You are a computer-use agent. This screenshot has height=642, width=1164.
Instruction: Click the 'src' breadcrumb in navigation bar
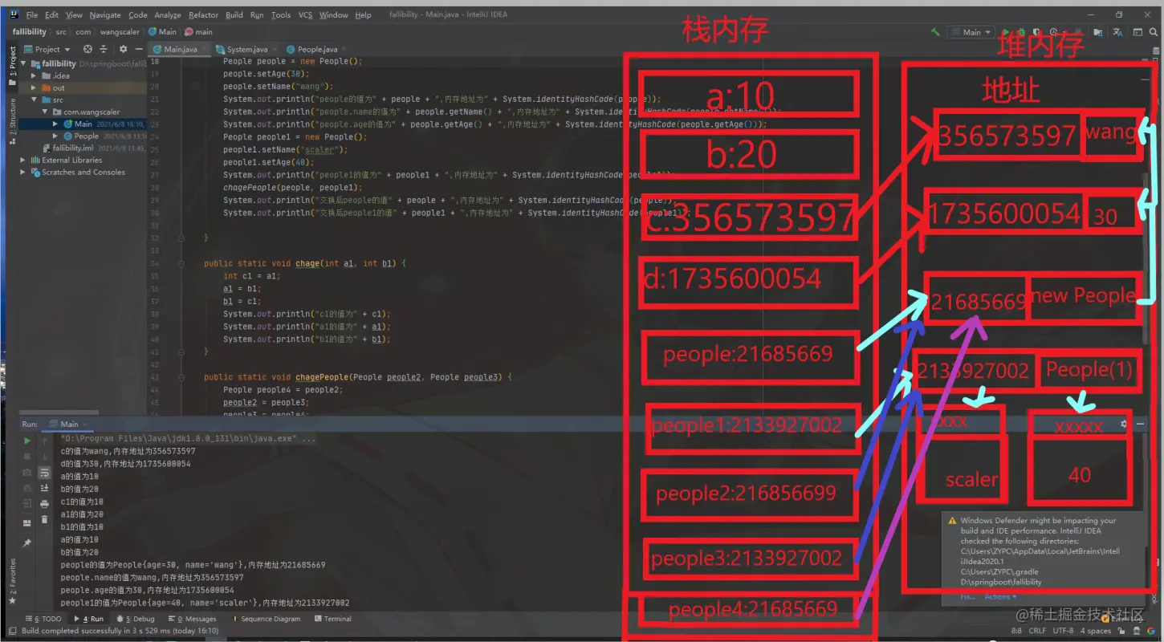coord(61,32)
